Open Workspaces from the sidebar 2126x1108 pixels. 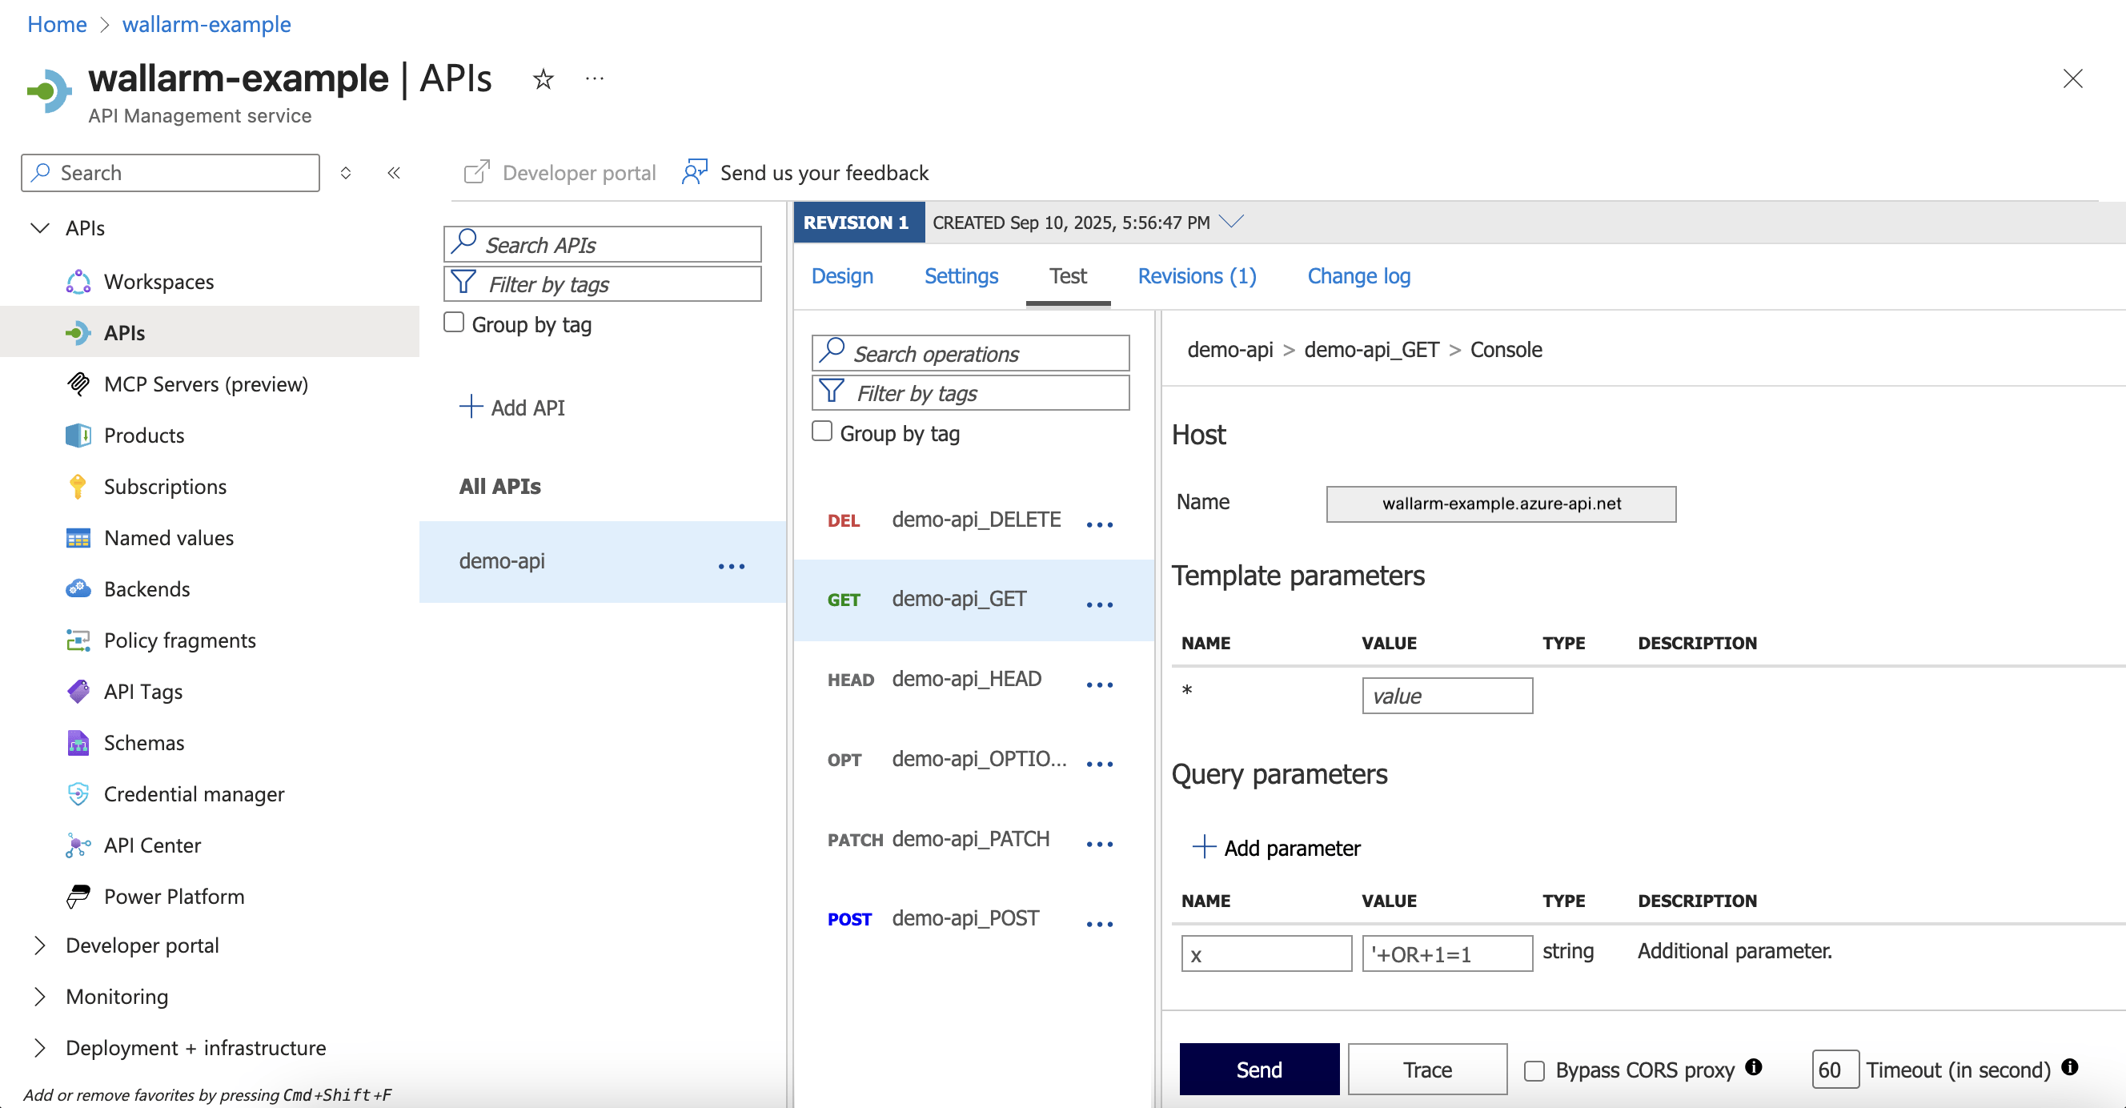pyautogui.click(x=158, y=282)
